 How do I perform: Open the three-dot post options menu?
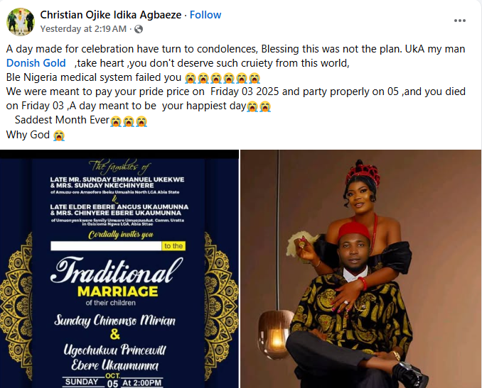click(x=459, y=21)
